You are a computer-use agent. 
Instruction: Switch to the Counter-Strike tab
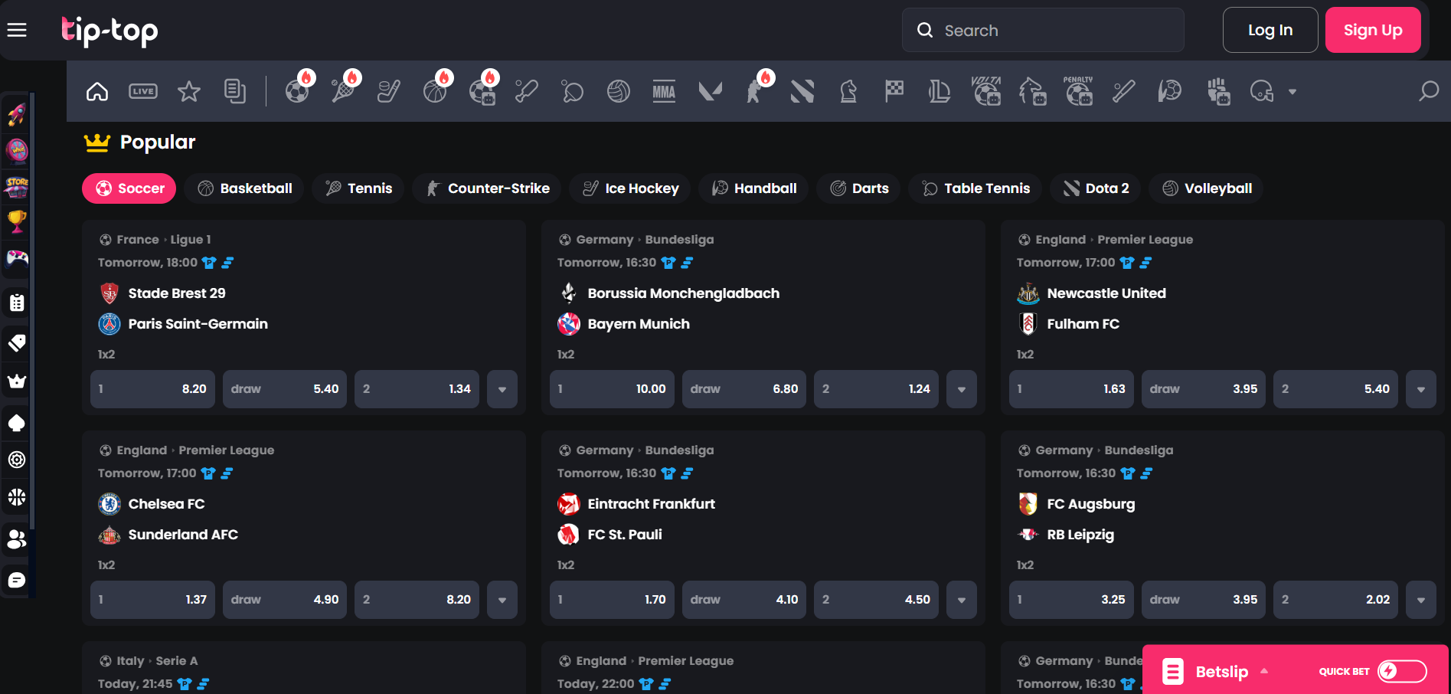coord(486,188)
